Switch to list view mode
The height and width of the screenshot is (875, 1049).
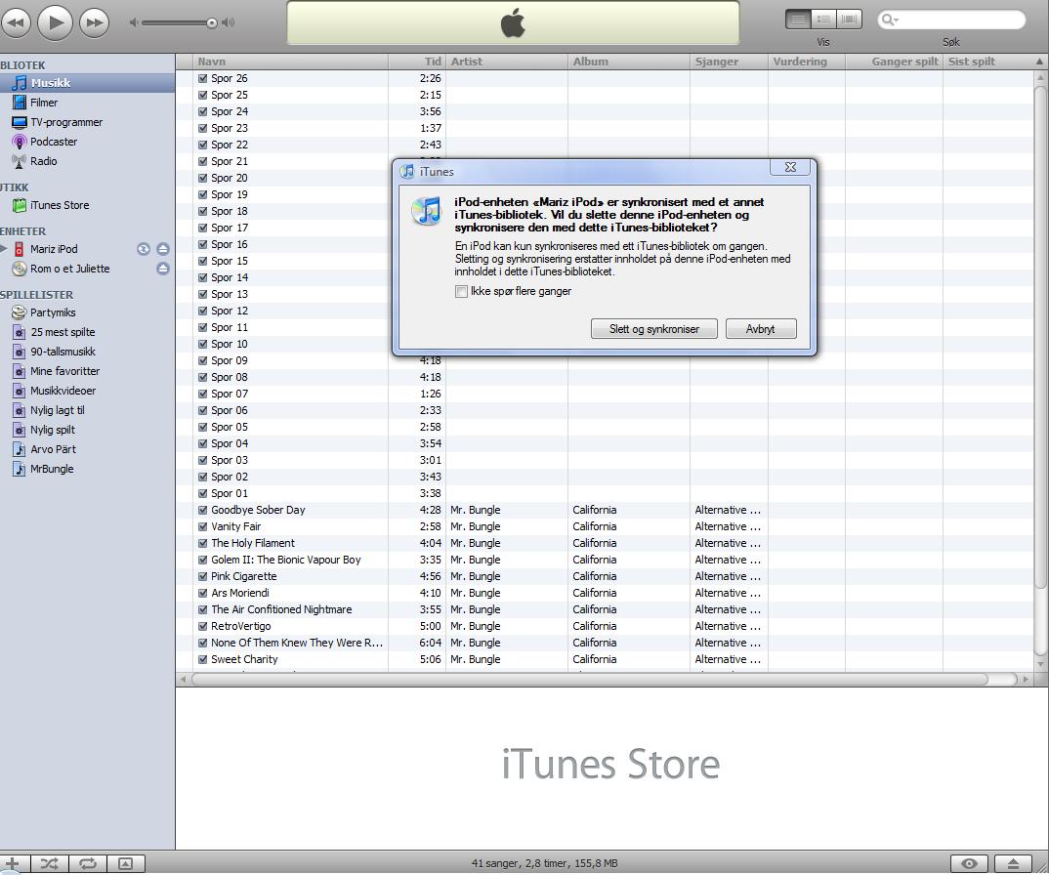(x=797, y=20)
